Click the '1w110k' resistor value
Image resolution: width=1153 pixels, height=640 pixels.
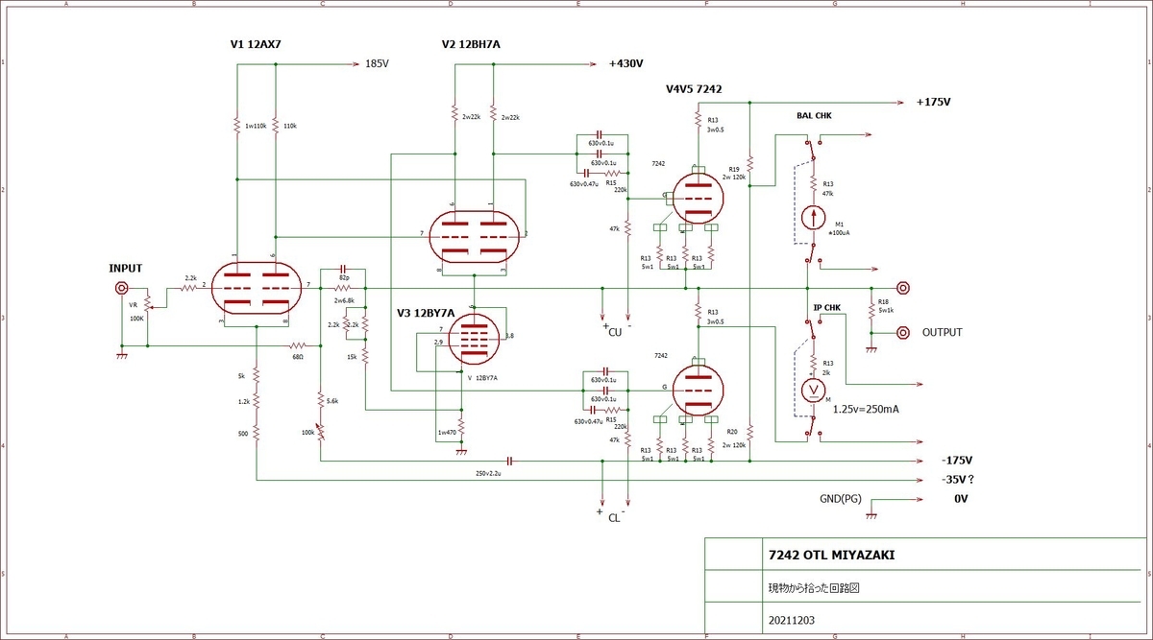click(x=257, y=126)
